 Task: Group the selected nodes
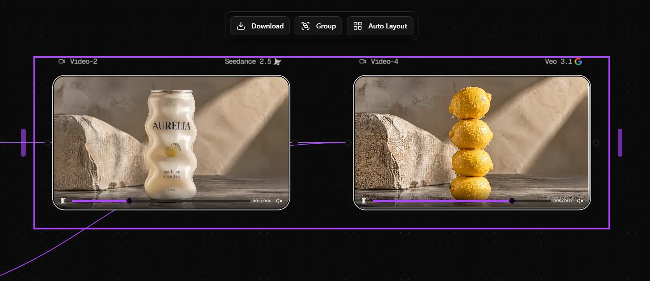pos(318,26)
